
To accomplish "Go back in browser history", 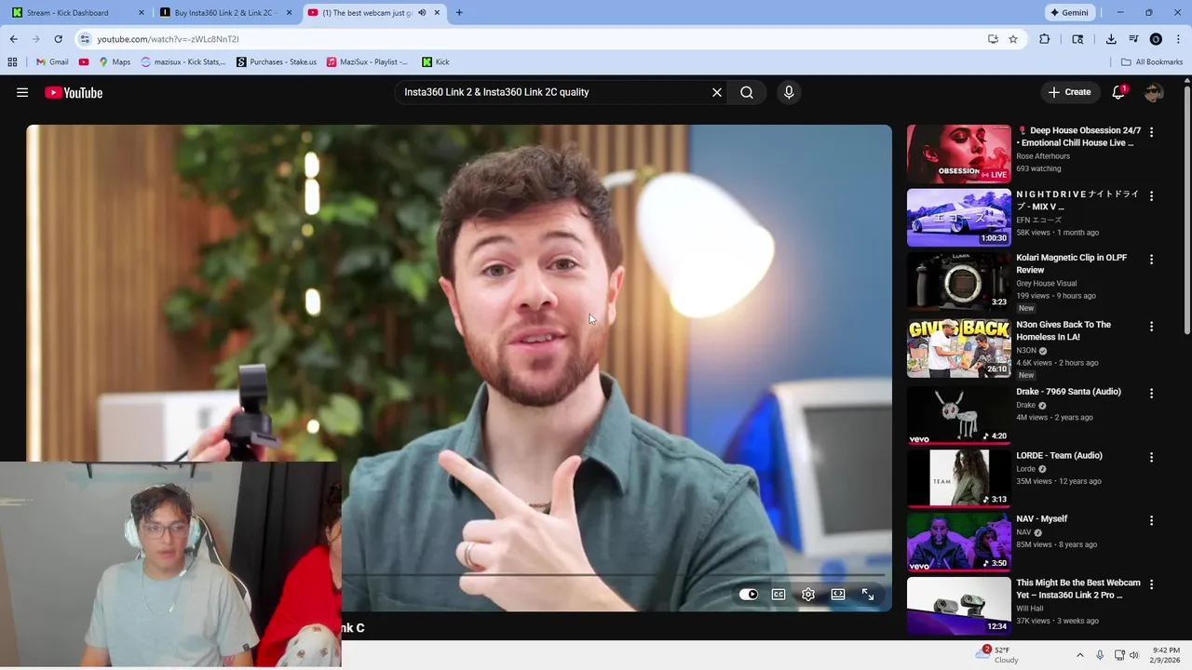I will point(13,39).
